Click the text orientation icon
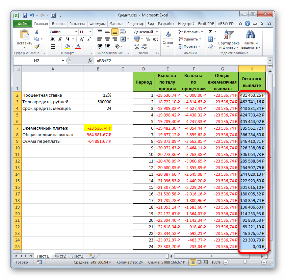This screenshot has width=286, height=279. tap(117, 46)
